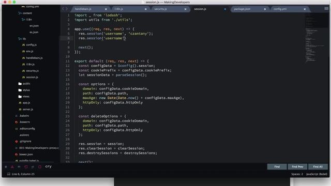Open handlebars.js in the sidebar tree
This screenshot has width=331, height=186.
pos(32,58)
